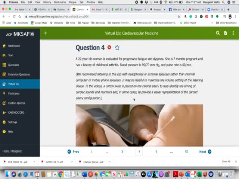Go to the Next question
The height and width of the screenshot is (179, 239).
click(x=205, y=152)
